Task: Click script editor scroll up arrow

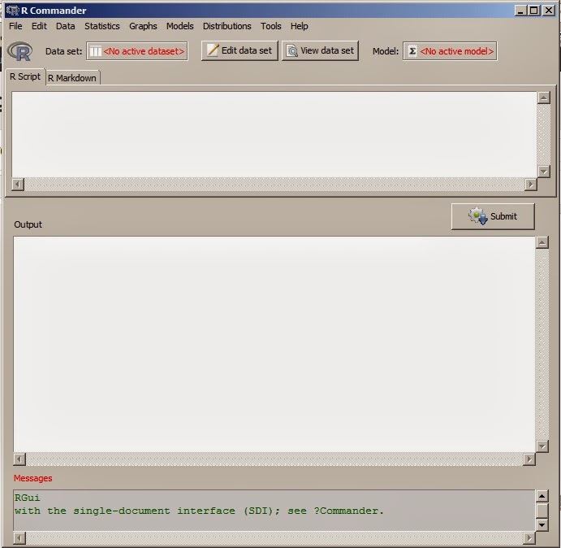Action: point(544,98)
